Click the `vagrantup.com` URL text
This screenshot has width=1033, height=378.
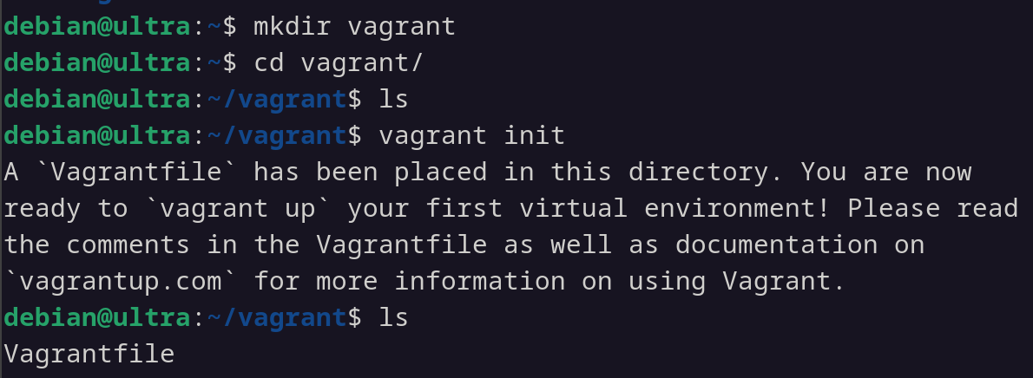[121, 282]
